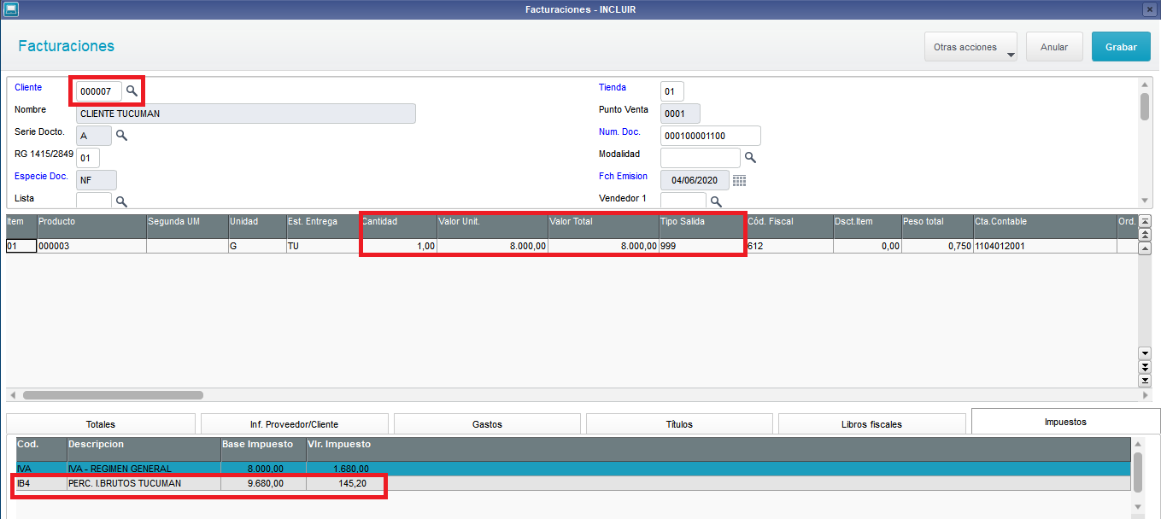The width and height of the screenshot is (1161, 519).
Task: Click item grid scroll-to-bottom arrow
Action: pos(1145,380)
